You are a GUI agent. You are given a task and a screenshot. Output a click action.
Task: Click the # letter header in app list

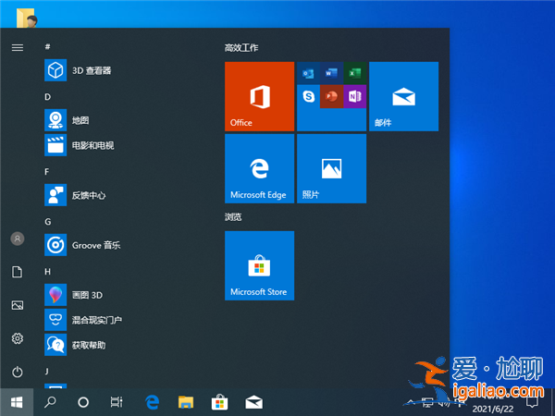pos(47,47)
